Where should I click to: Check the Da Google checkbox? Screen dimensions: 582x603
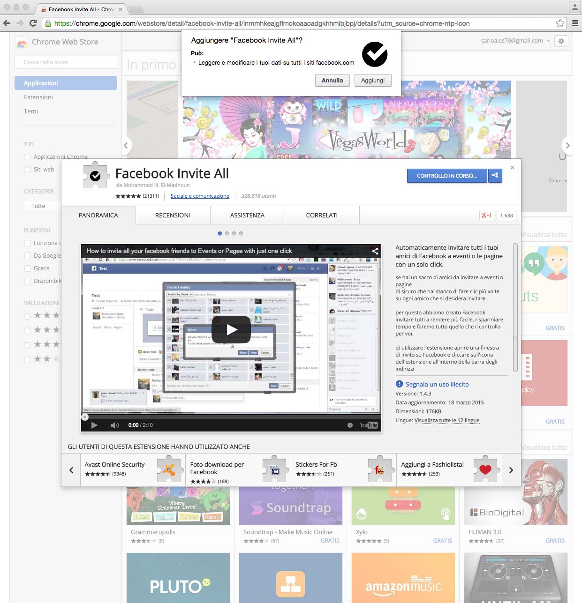(28, 256)
